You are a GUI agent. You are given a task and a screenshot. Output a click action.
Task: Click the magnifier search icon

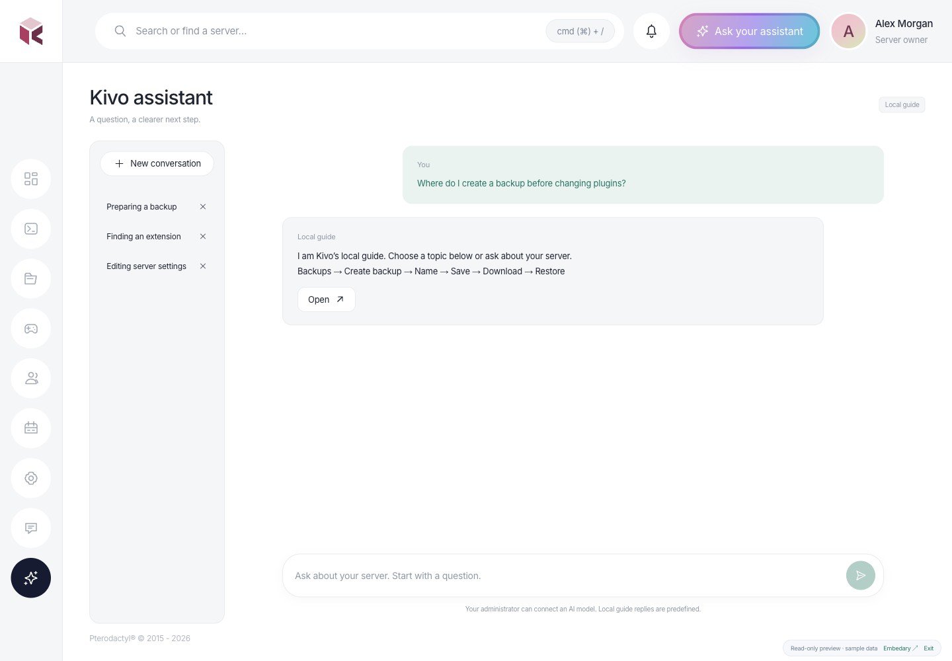point(120,31)
